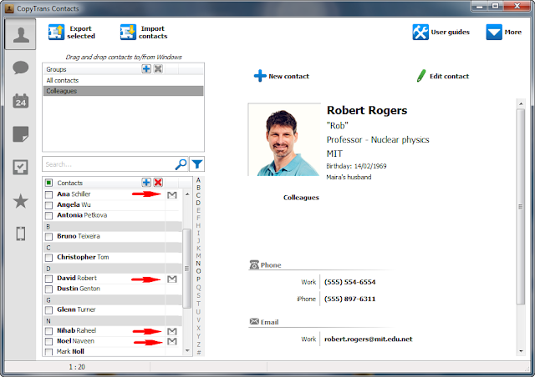Screen dimensions: 535x377
Task: Open the Bookmarks star sidebar section
Action: tap(20, 200)
